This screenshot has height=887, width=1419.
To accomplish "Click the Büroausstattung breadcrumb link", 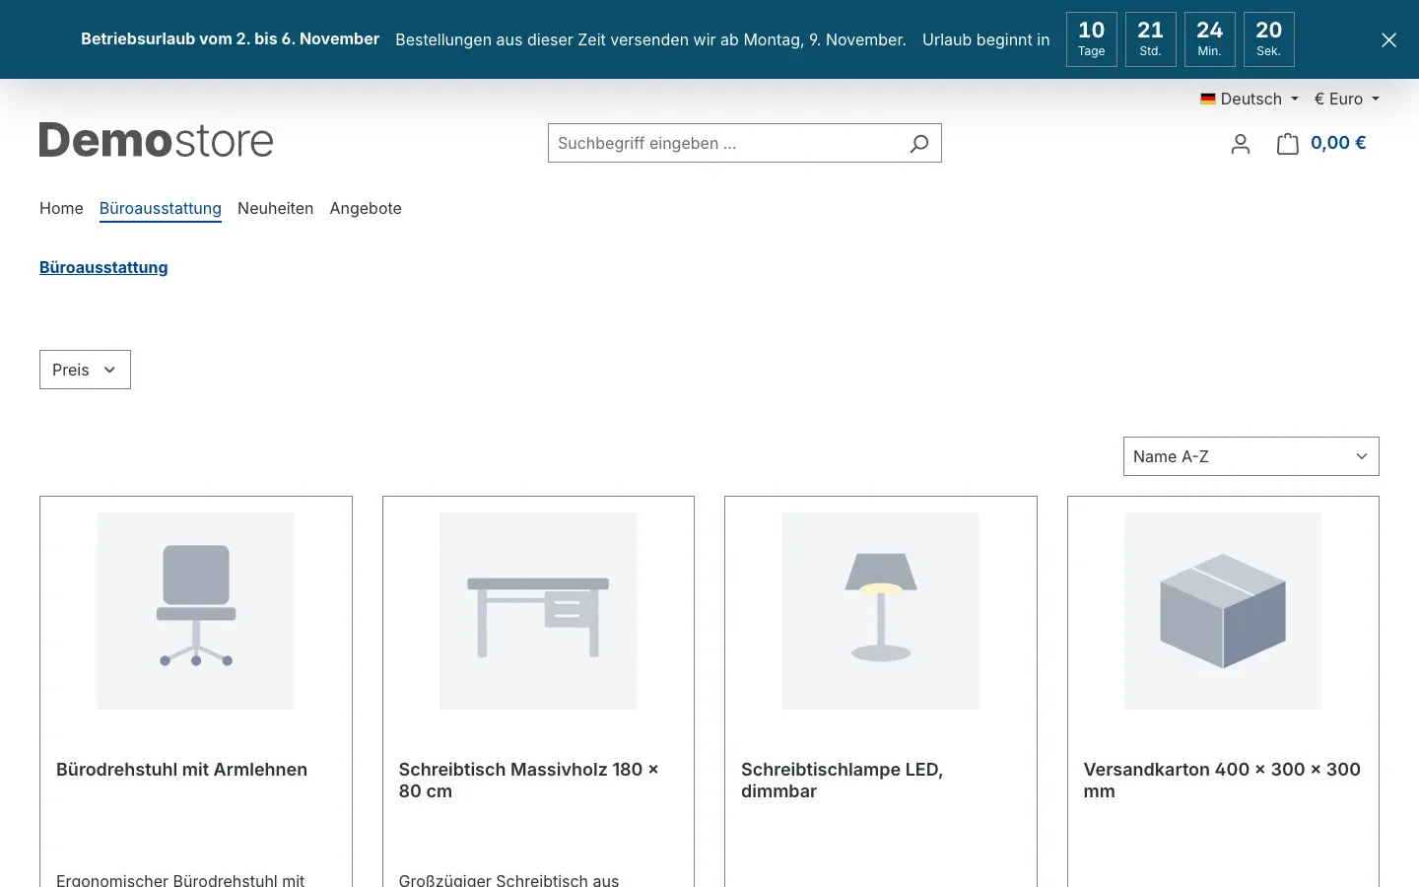I will click(x=103, y=267).
